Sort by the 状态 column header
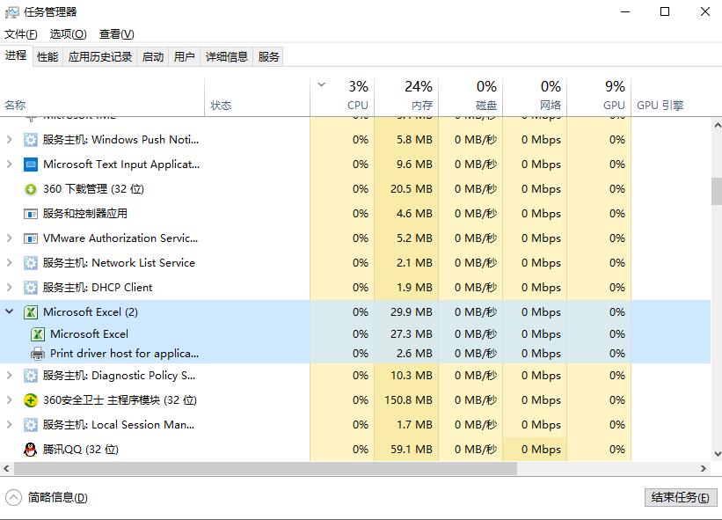 (258, 97)
